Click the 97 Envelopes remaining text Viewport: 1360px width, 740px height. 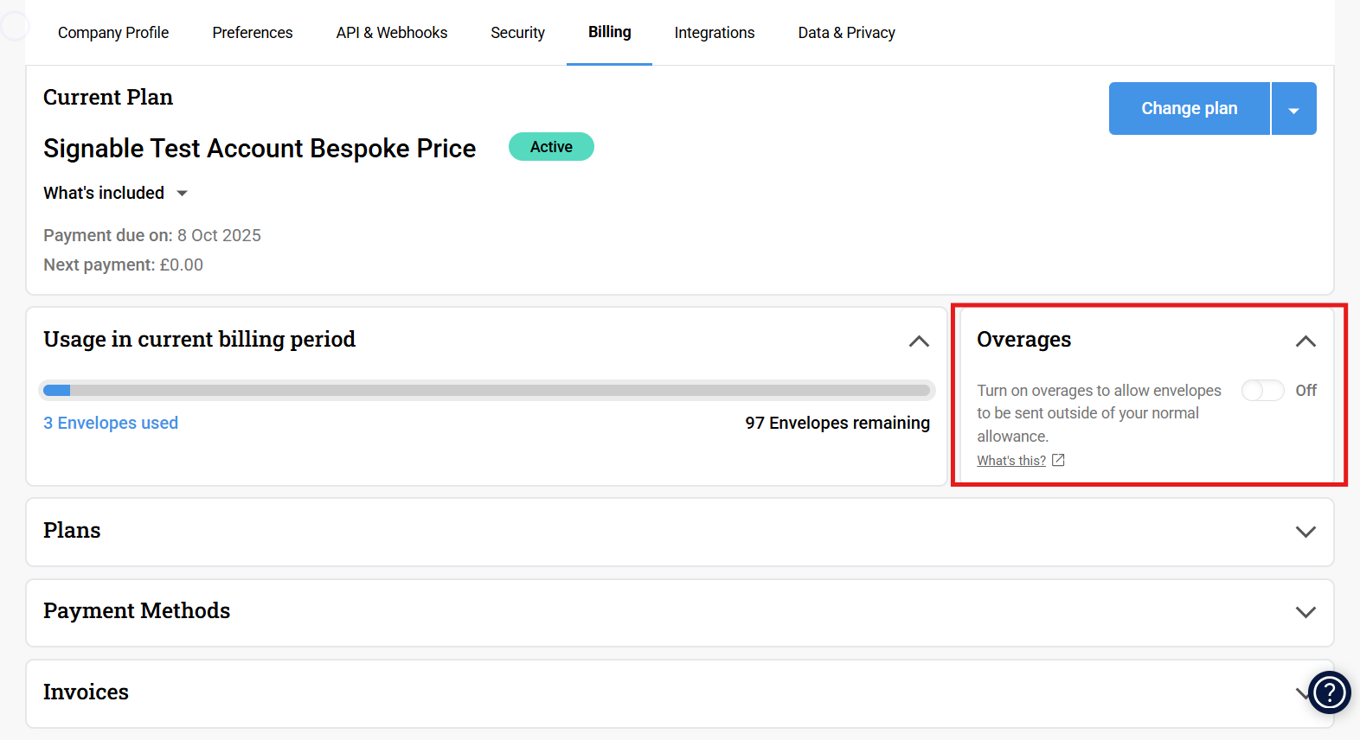[x=837, y=423]
